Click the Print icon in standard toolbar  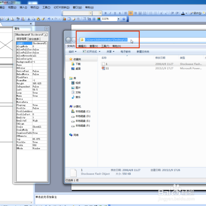click(x=7, y=19)
